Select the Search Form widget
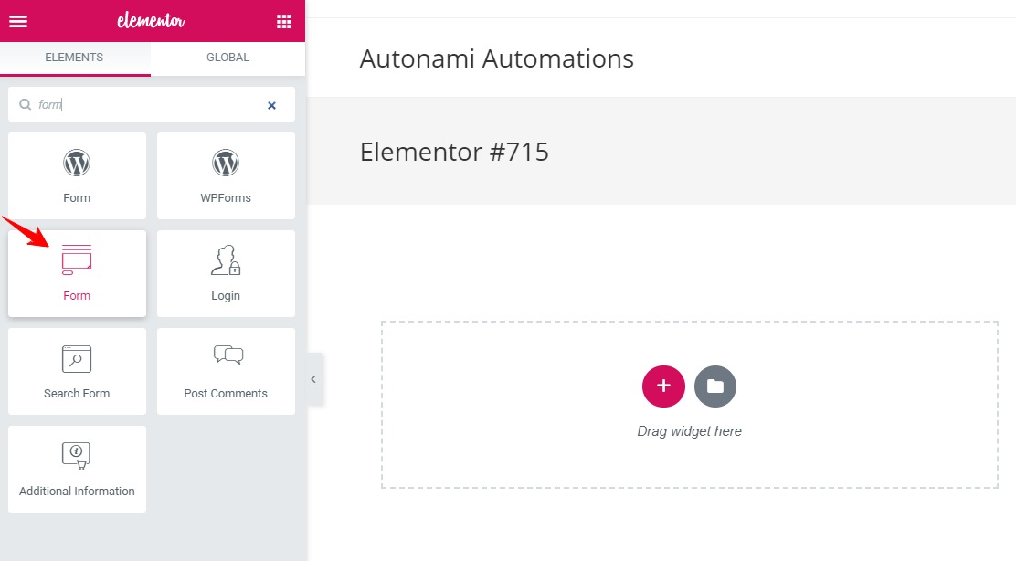 (77, 371)
